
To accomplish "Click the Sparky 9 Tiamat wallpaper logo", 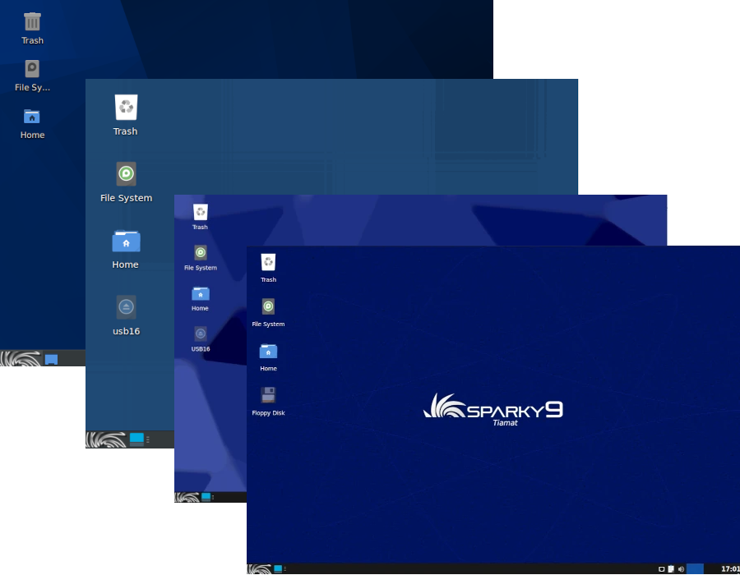I will (x=492, y=407).
